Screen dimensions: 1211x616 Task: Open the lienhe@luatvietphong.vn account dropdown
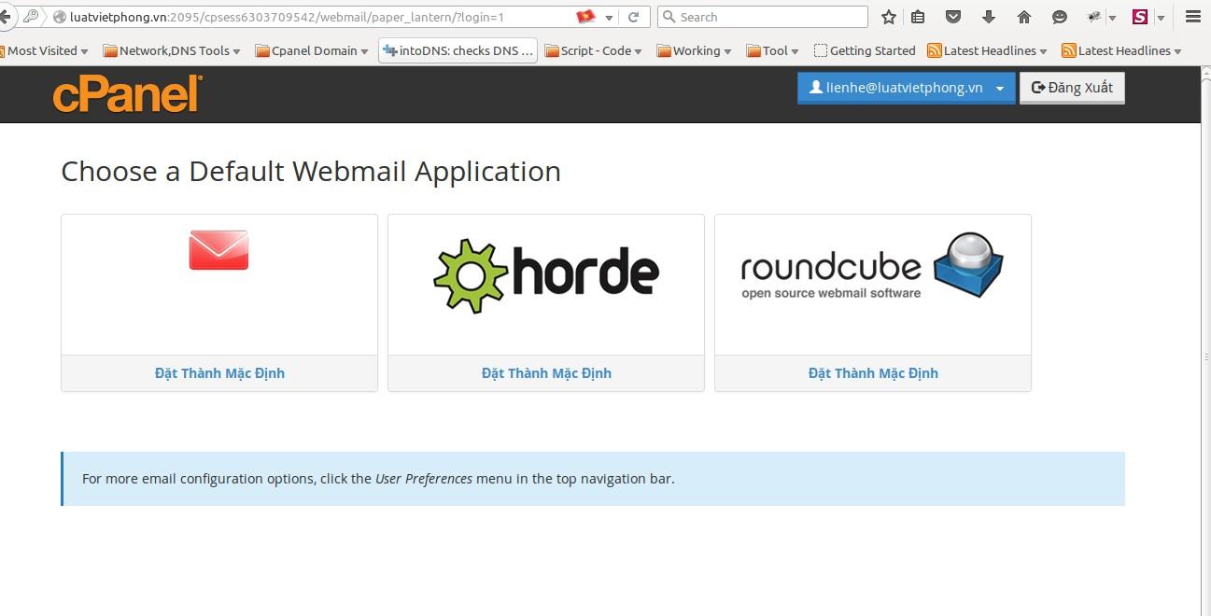(906, 88)
